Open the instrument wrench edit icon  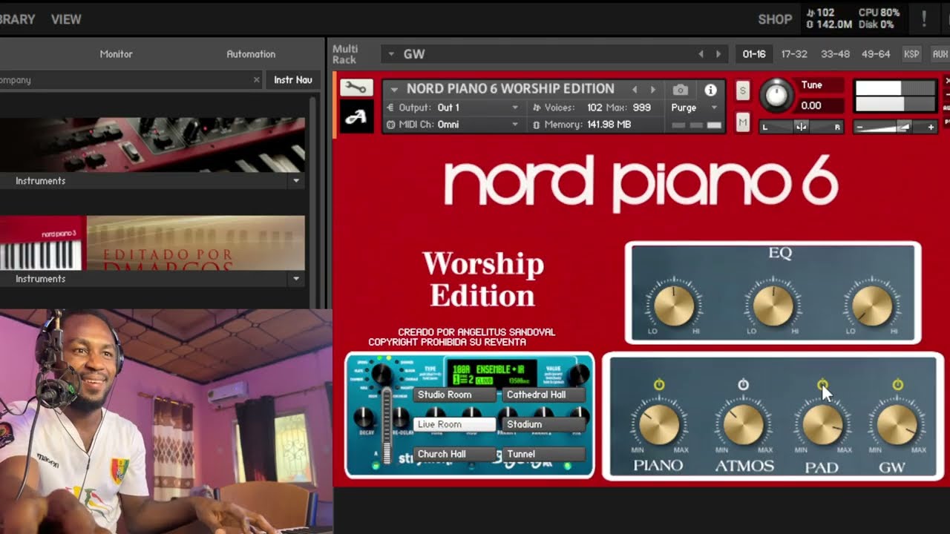[356, 88]
